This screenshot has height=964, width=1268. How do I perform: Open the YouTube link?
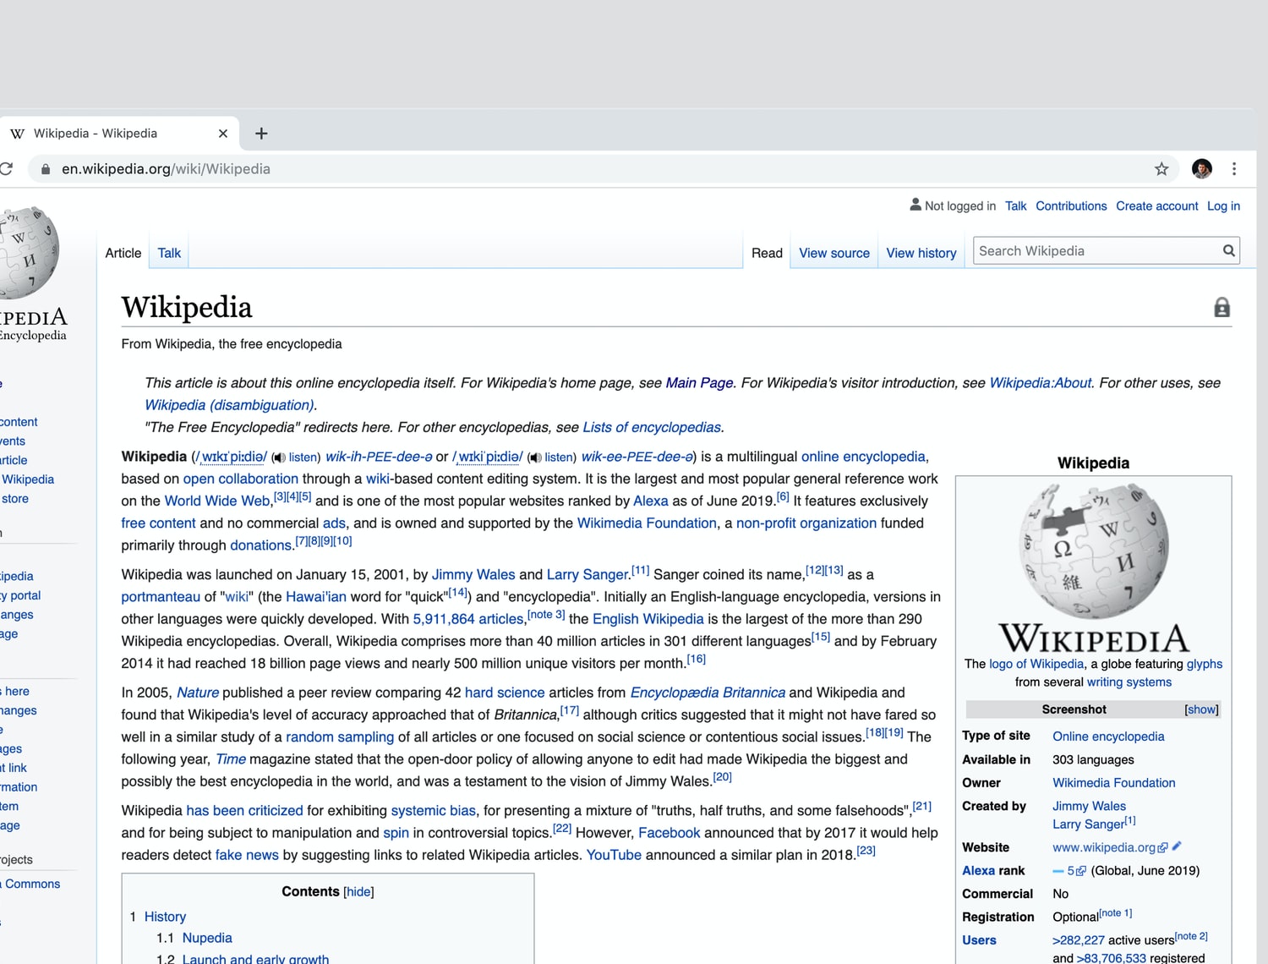click(615, 855)
